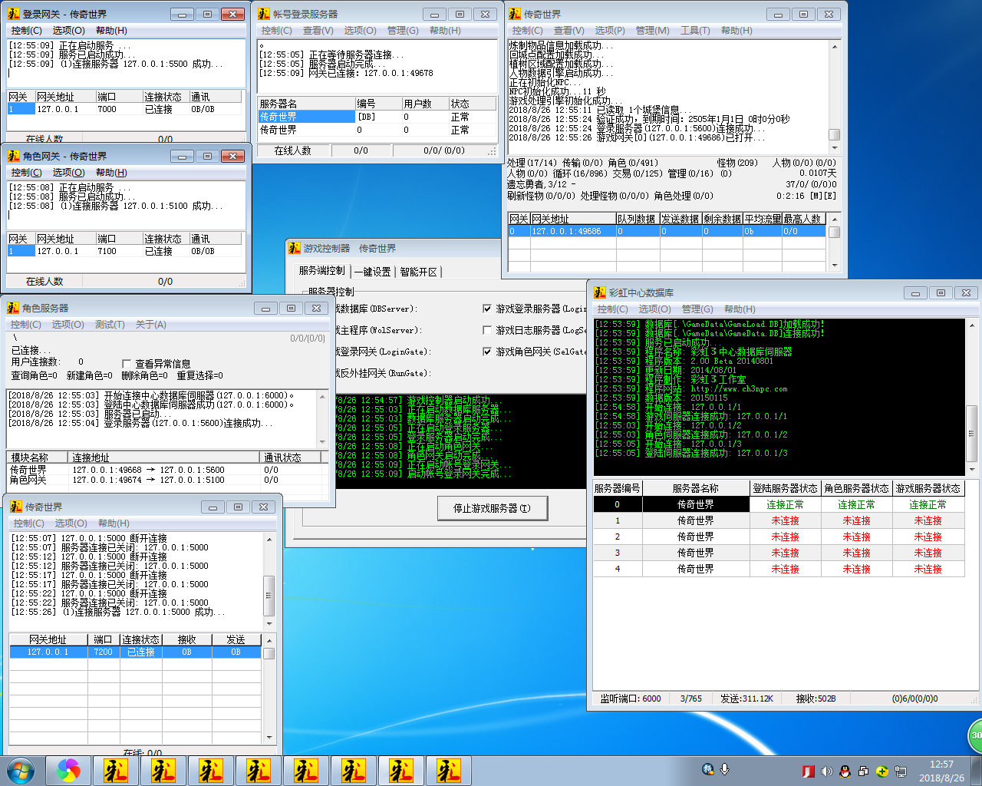Click the QQ penguin tray icon
This screenshot has width=982, height=786.
tap(845, 771)
